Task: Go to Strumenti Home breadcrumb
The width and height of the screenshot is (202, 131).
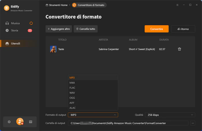Action: click(x=58, y=5)
